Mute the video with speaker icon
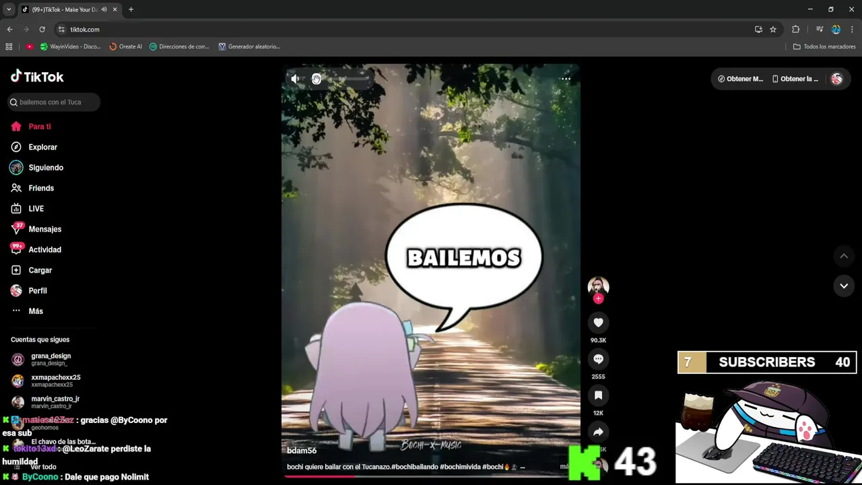This screenshot has height=485, width=862. 295,79
